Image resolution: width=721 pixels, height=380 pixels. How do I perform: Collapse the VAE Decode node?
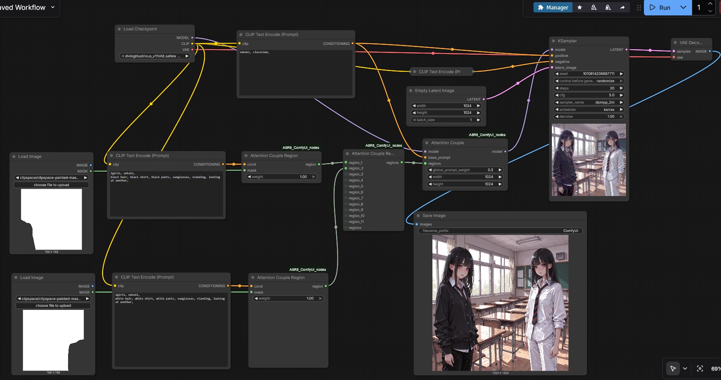point(675,43)
